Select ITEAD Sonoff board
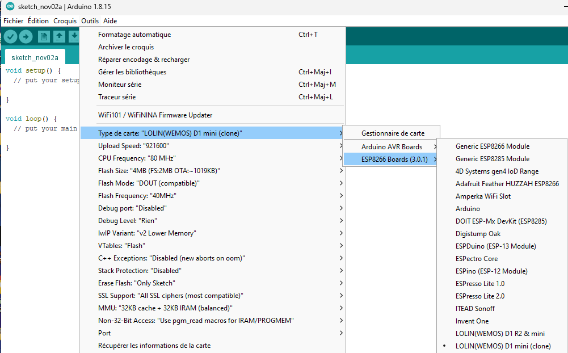The height and width of the screenshot is (353, 568). (x=502, y=309)
